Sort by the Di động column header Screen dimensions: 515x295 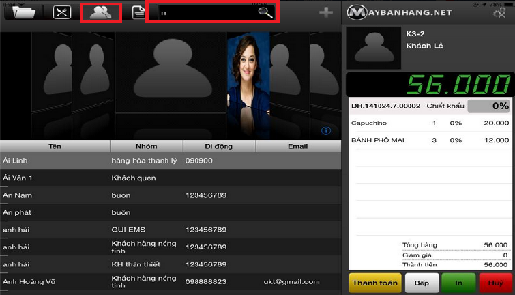click(x=219, y=146)
